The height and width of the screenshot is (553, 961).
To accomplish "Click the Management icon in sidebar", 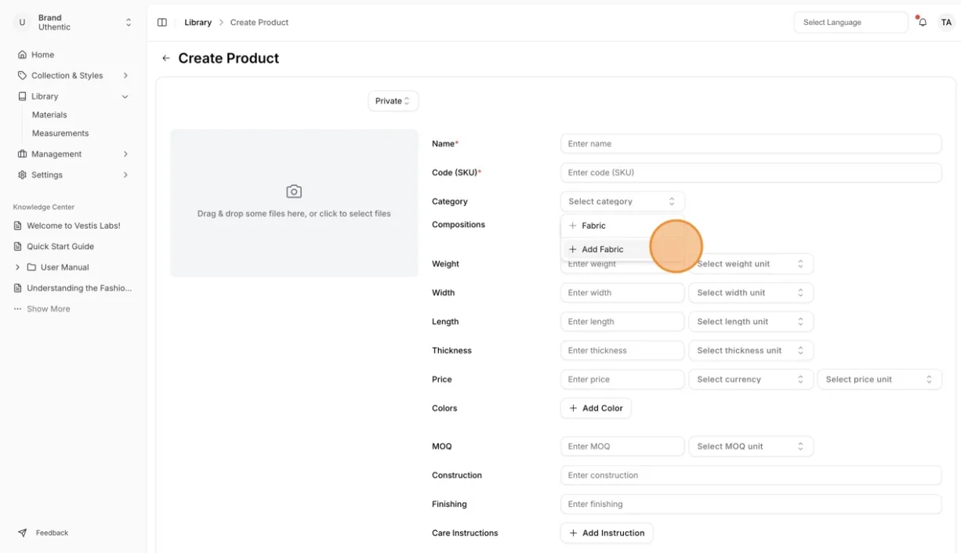I will 22,154.
